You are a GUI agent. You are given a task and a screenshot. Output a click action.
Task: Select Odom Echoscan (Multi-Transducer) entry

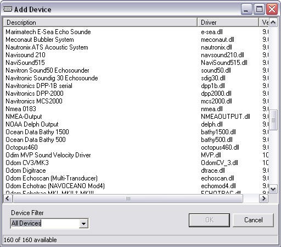(x=52, y=178)
